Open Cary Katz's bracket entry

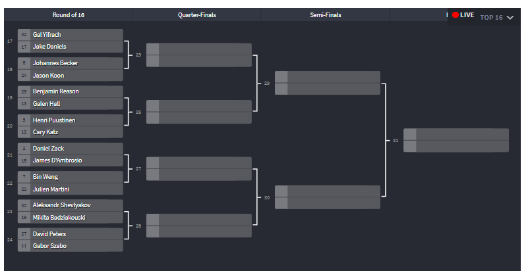click(76, 132)
